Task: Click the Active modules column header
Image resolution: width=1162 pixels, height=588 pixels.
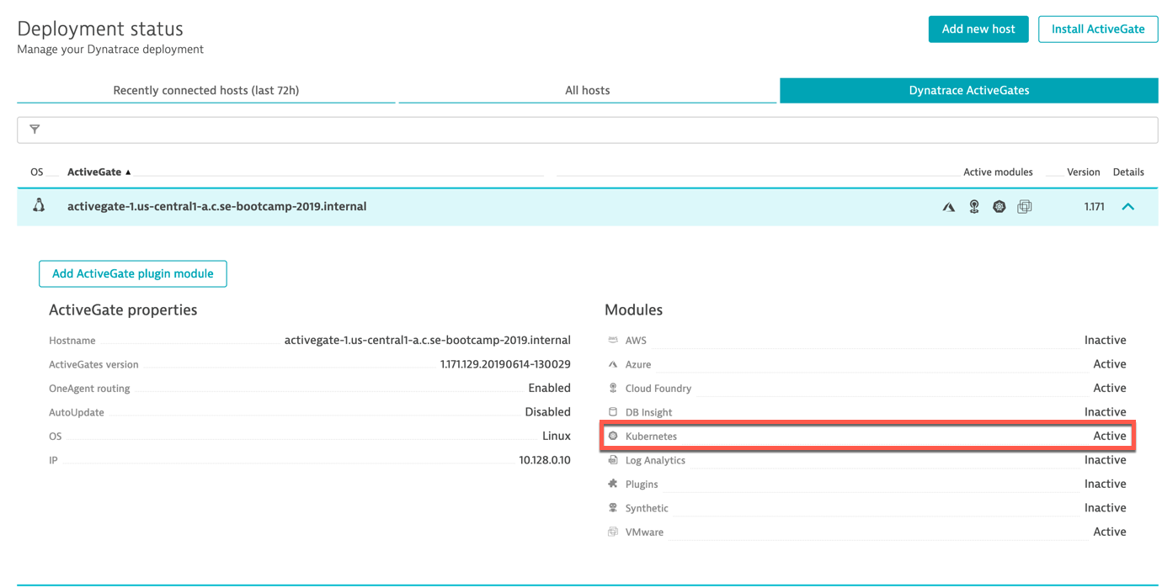Action: 998,172
